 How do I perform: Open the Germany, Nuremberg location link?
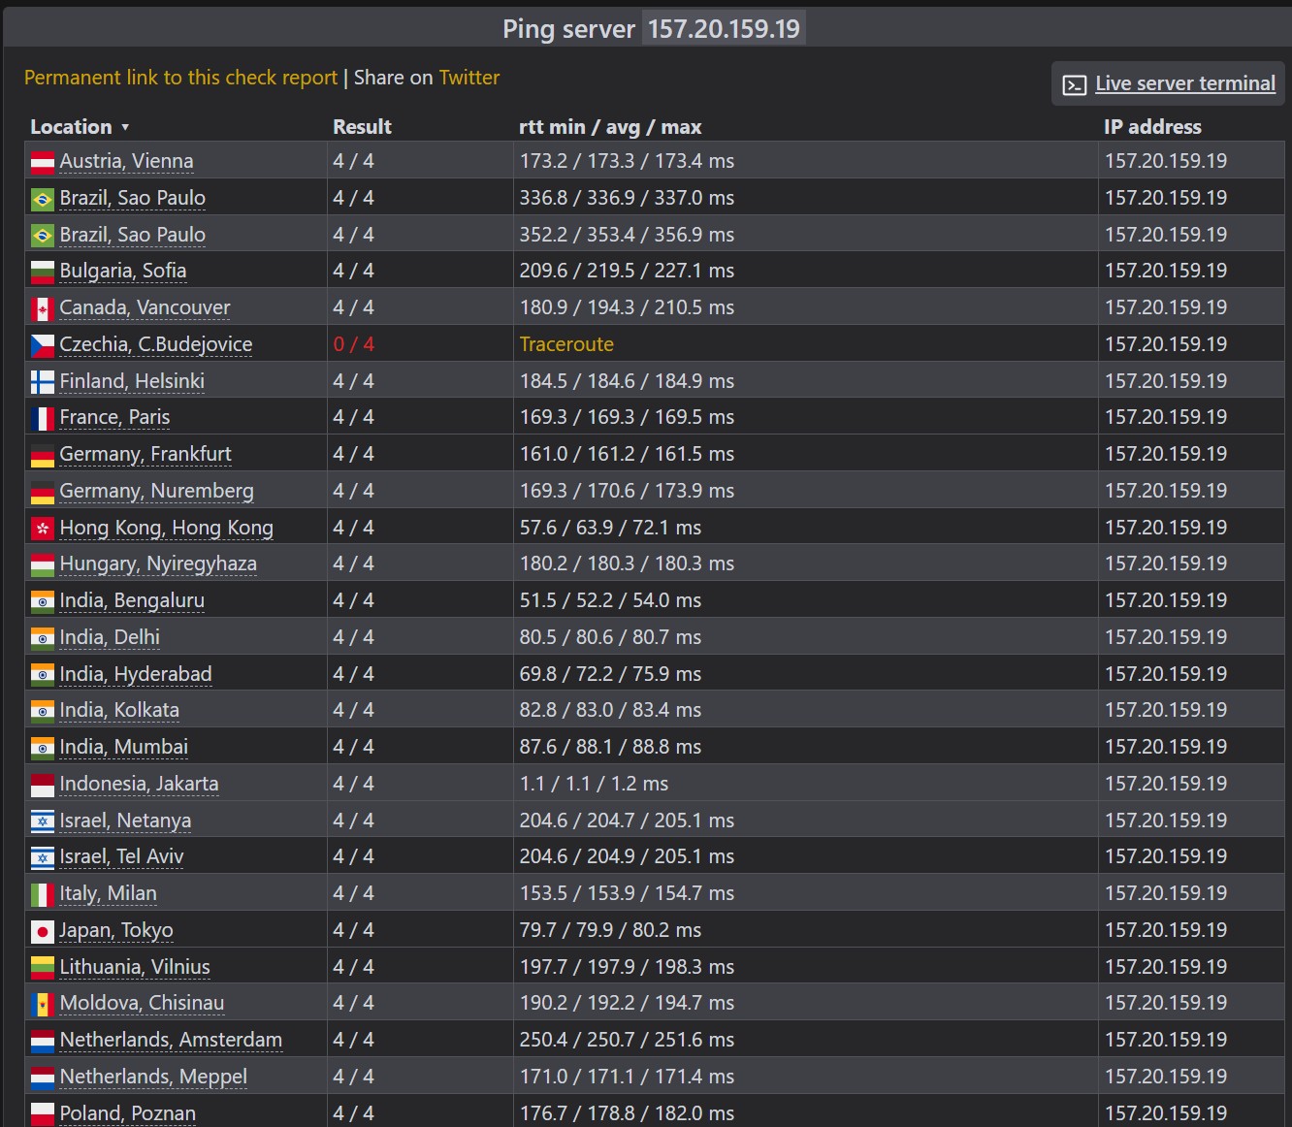coord(156,491)
